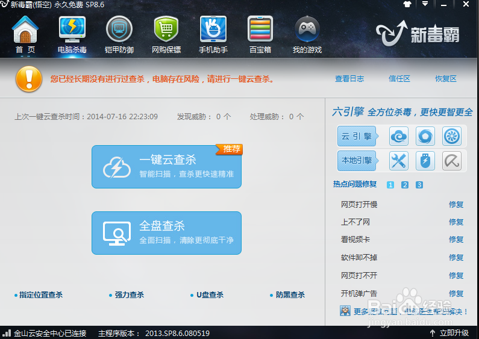Toggle the grey disabled local engine icon
This screenshot has height=339, width=479.
[x=452, y=161]
